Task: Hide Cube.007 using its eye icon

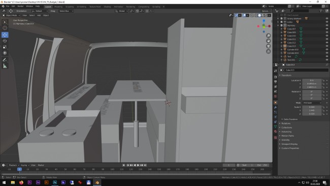Action: 327,29
